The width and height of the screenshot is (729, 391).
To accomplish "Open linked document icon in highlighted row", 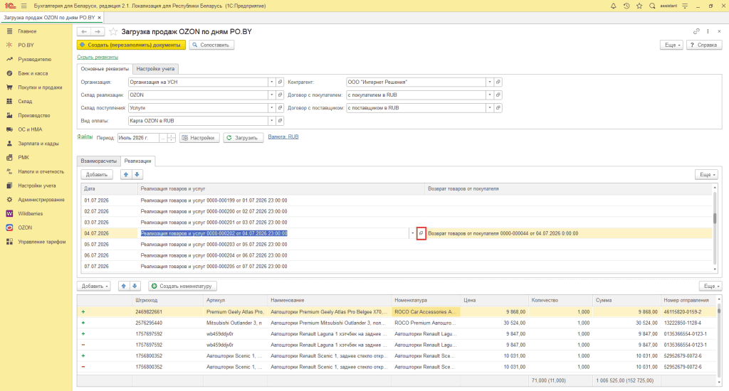I will (x=421, y=233).
